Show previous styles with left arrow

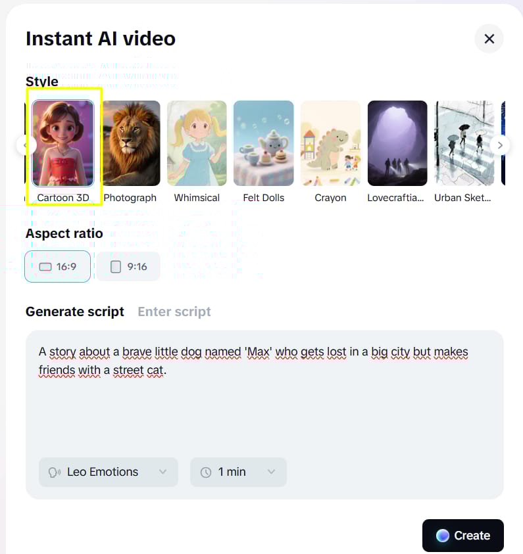[x=26, y=145]
